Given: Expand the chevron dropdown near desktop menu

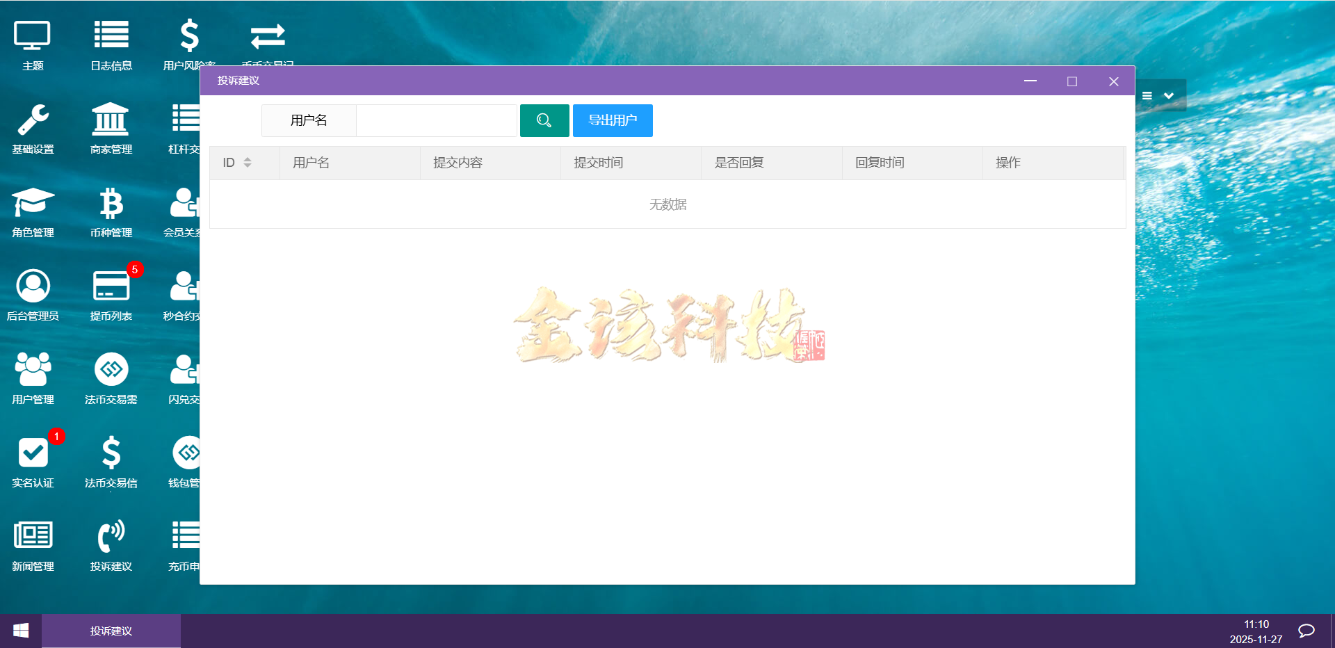Looking at the screenshot, I should [x=1169, y=96].
